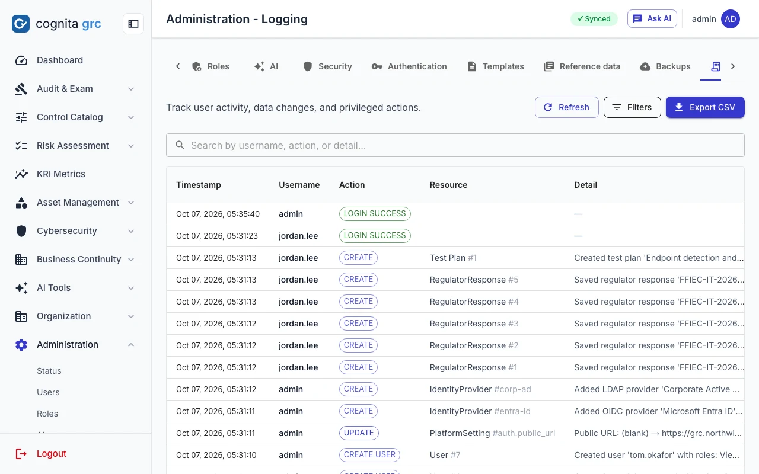Image resolution: width=759 pixels, height=474 pixels.
Task: Click the Business Continuity building icon
Action: pyautogui.click(x=21, y=260)
